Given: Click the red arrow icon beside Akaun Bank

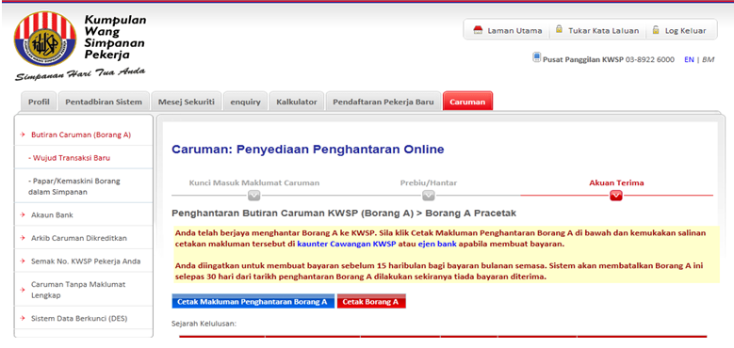Looking at the screenshot, I should click(23, 214).
